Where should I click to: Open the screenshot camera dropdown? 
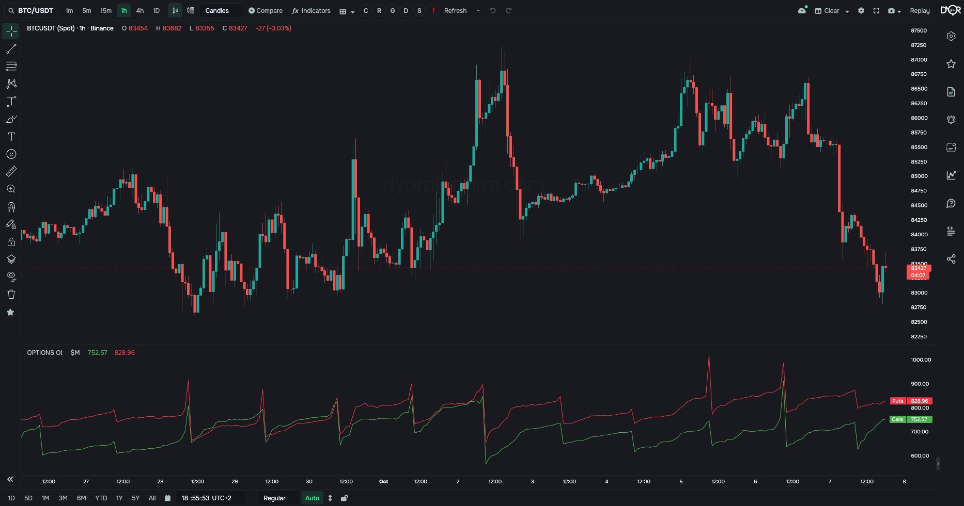click(x=894, y=11)
